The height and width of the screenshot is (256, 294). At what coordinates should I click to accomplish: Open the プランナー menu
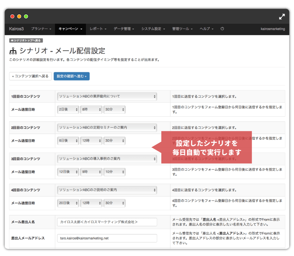[x=41, y=29]
